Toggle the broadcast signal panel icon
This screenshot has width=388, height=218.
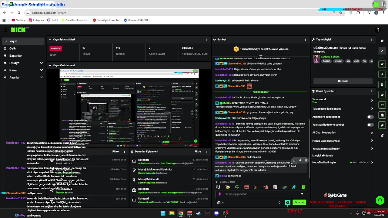pos(382,105)
